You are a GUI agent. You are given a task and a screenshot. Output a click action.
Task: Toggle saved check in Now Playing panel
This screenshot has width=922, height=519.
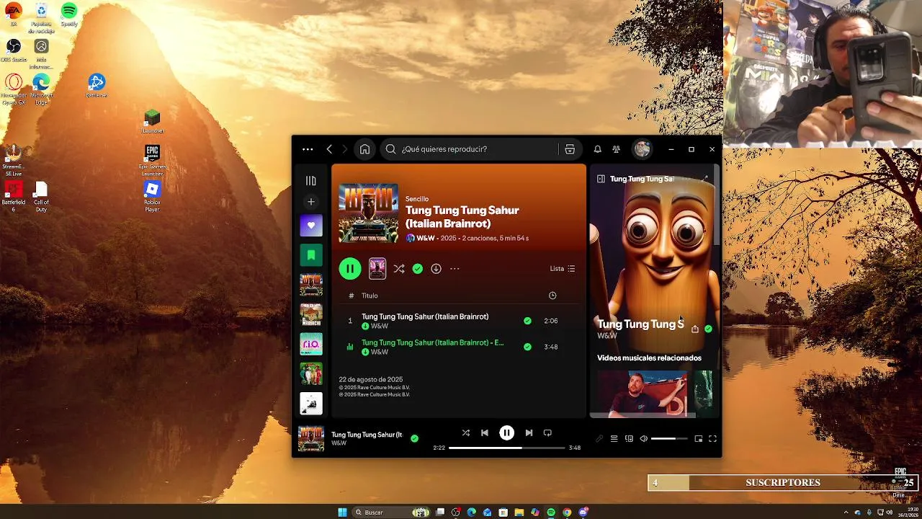(x=709, y=329)
